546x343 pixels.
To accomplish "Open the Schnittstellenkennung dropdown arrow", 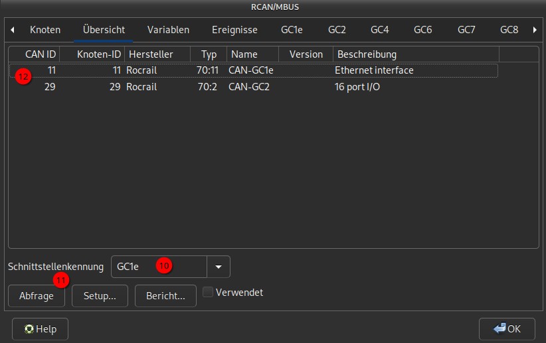I will pyautogui.click(x=219, y=267).
